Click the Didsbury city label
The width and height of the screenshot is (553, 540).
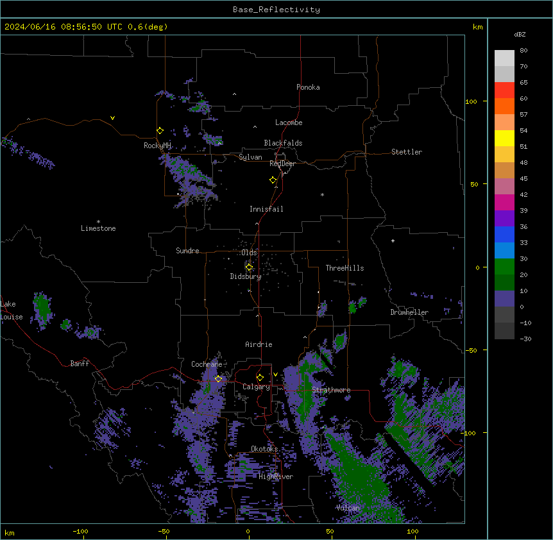click(x=246, y=276)
